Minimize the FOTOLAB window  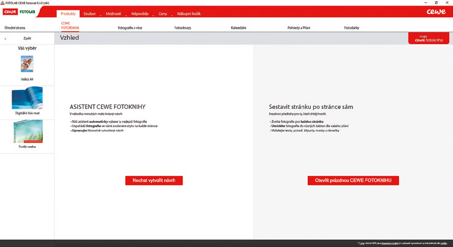pos(426,2)
